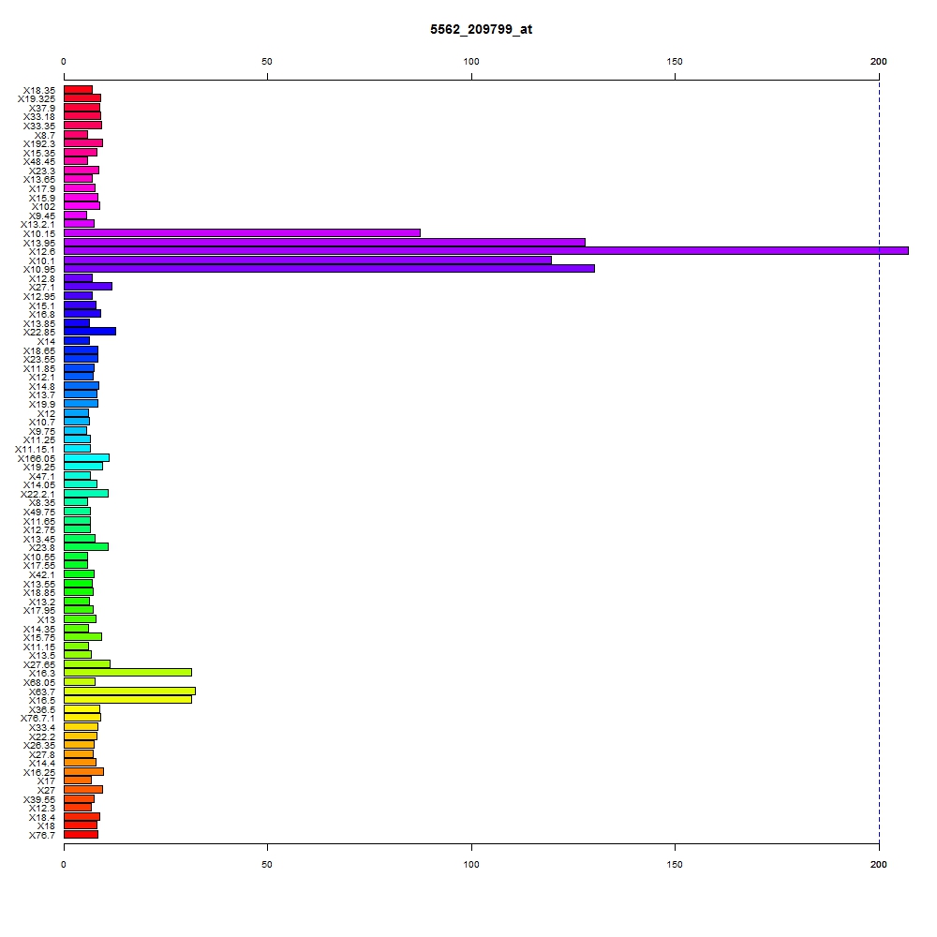
Task: Click the X8.7 row label
Action: tap(45, 135)
